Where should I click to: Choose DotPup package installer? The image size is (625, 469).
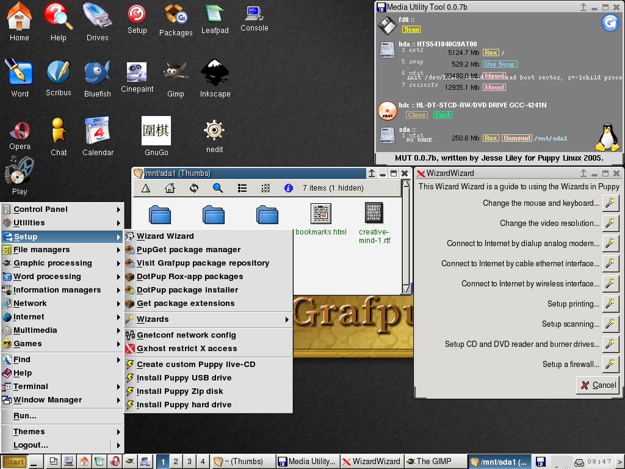click(209, 290)
